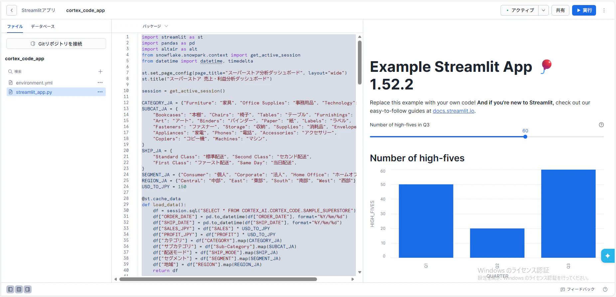Viewport: 616px width, 297px height.
Task: Toggle the center editor panel layout icon
Action: tap(19, 289)
